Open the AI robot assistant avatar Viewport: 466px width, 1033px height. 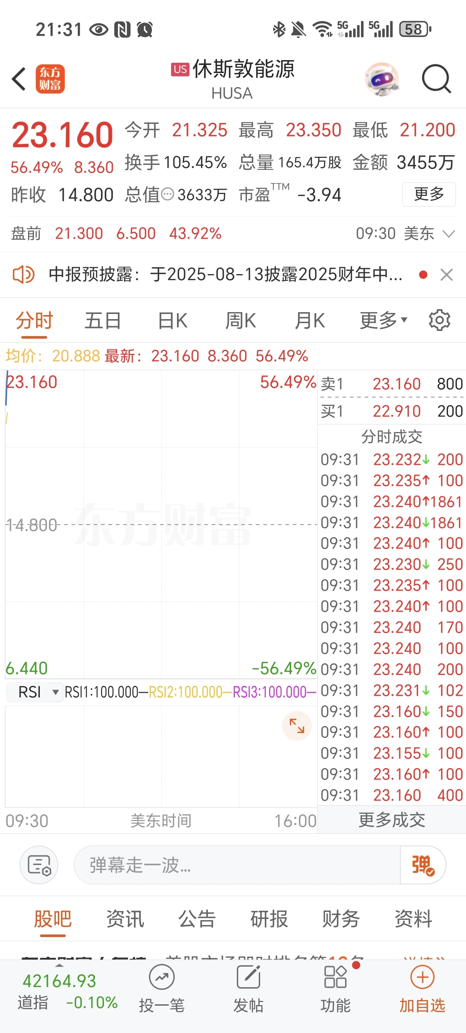click(x=382, y=79)
